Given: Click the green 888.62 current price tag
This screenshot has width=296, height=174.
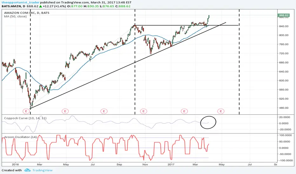Looking at the screenshot, I should (284, 15).
